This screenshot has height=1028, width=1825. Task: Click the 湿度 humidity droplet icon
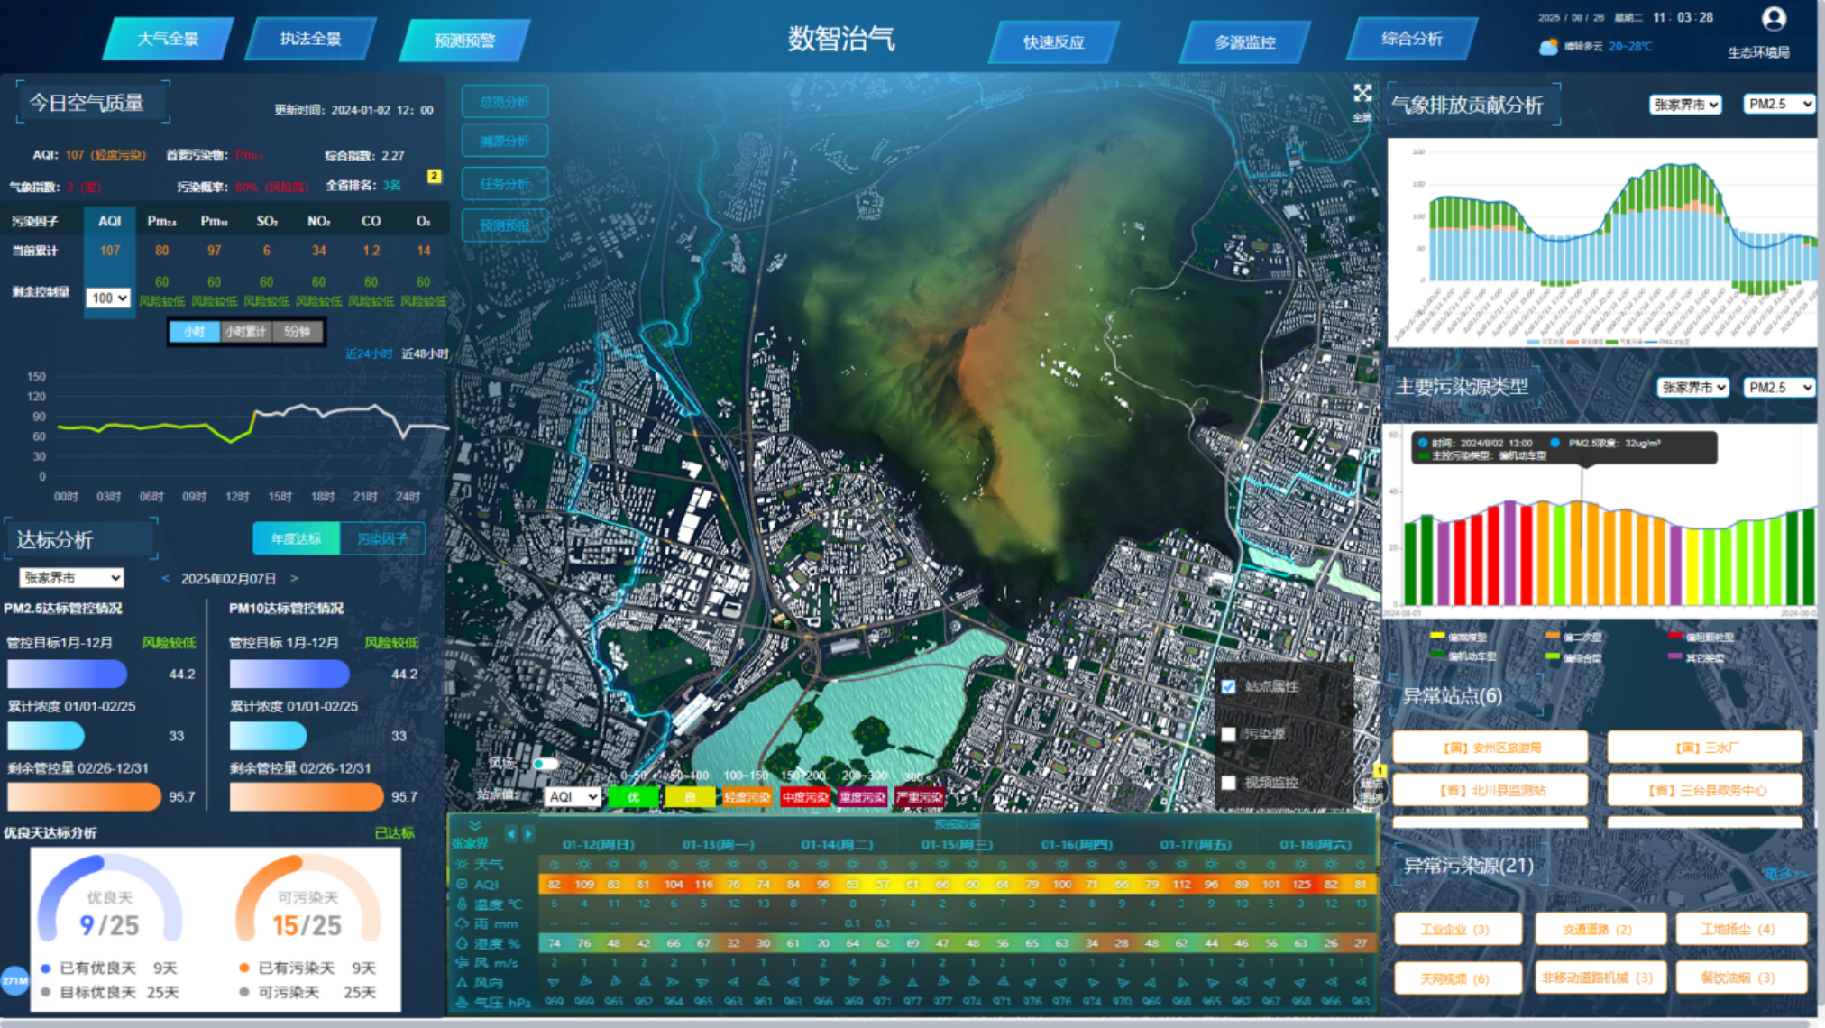point(462,943)
